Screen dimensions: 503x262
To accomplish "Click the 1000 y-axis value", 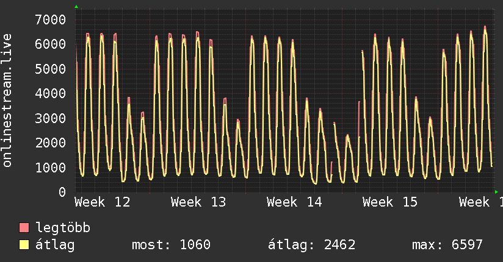I will (51, 168).
